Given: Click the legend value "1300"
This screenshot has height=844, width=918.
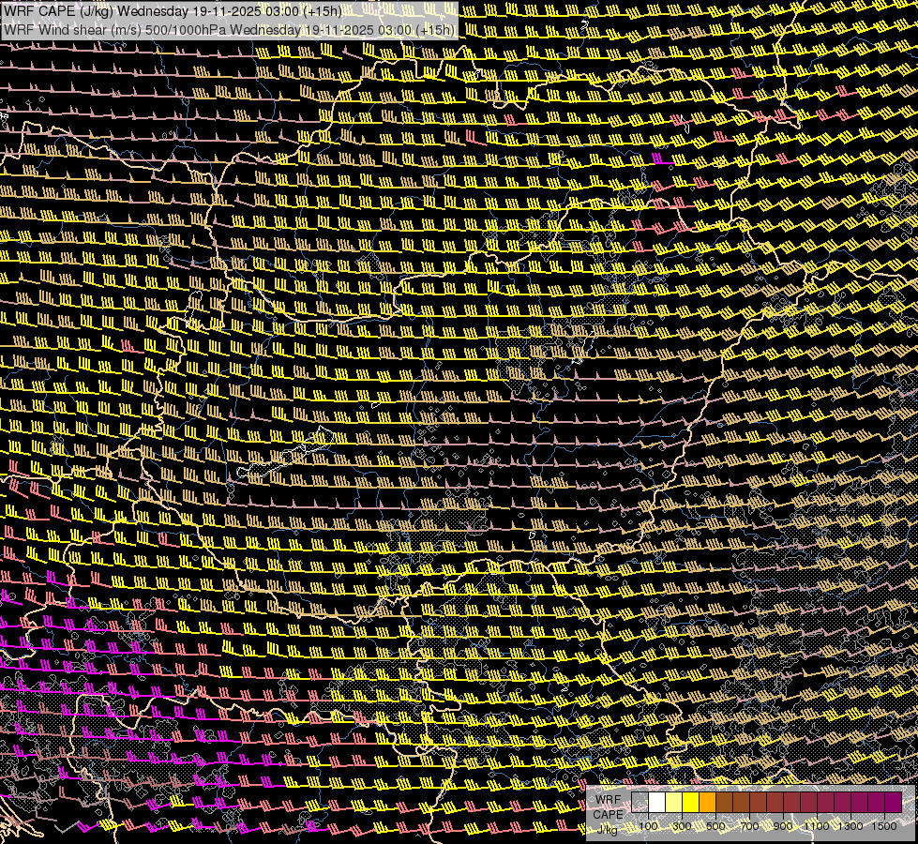Looking at the screenshot, I should point(850,826).
